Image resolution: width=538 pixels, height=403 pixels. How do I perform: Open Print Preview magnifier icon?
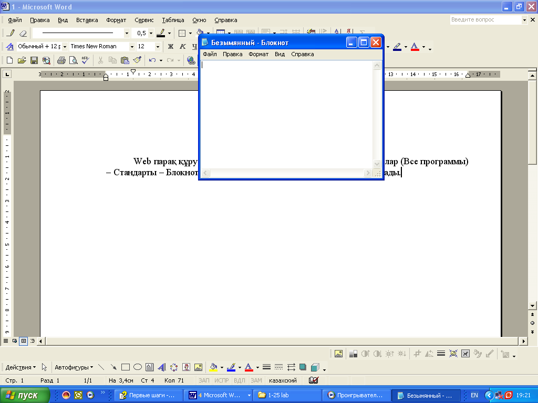click(73, 60)
